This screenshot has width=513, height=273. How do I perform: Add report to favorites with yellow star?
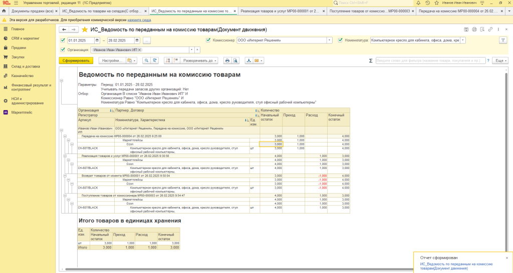click(x=84, y=29)
